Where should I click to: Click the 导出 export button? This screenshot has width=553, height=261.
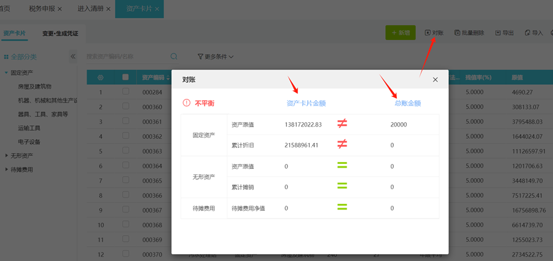point(504,33)
